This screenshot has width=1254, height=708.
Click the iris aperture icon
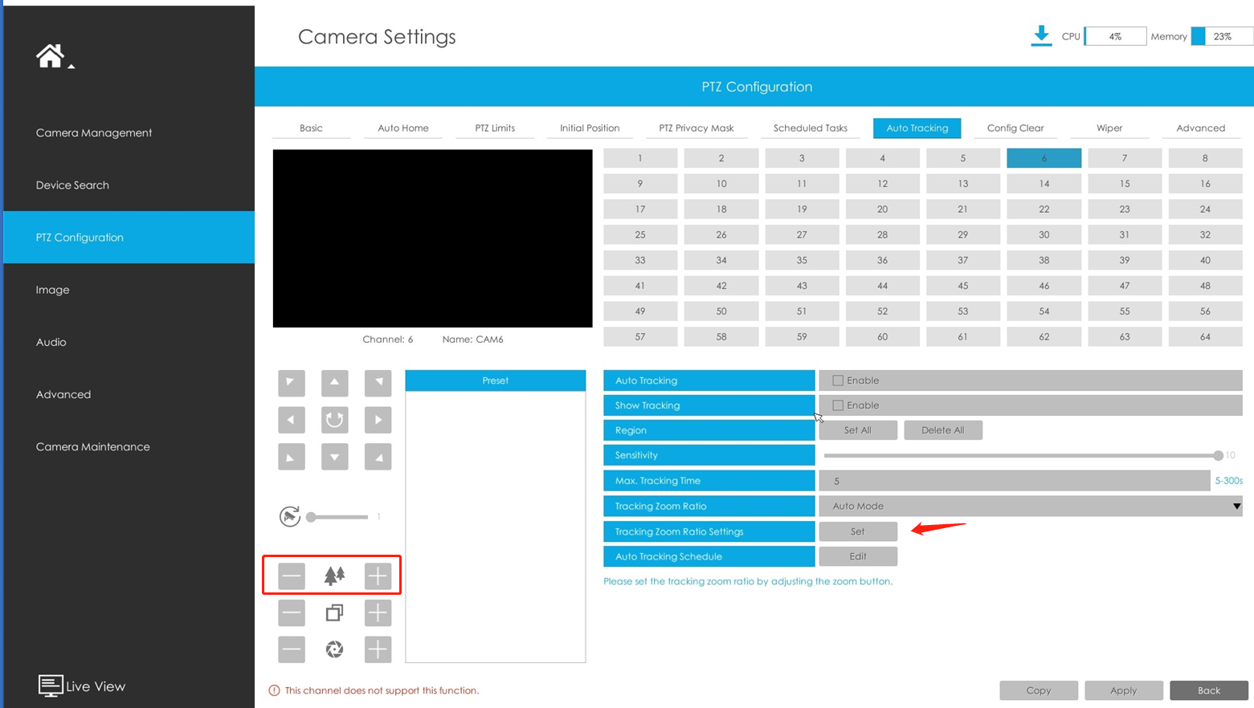[335, 649]
